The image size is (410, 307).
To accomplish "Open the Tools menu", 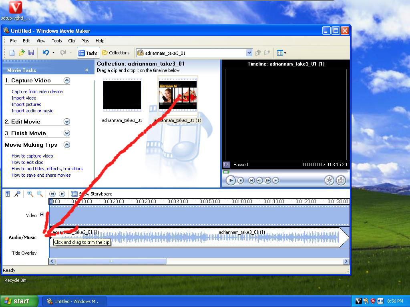I will (x=56, y=41).
